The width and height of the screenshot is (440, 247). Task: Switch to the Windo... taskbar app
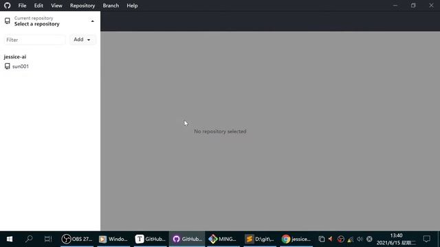[113, 239]
